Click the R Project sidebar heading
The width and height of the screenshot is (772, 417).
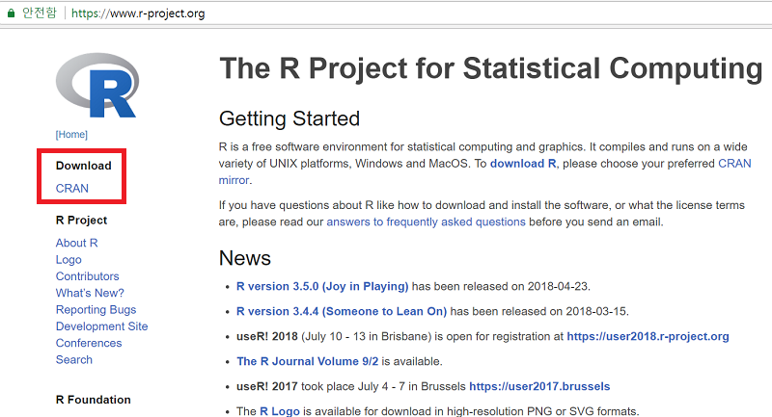pyautogui.click(x=81, y=220)
